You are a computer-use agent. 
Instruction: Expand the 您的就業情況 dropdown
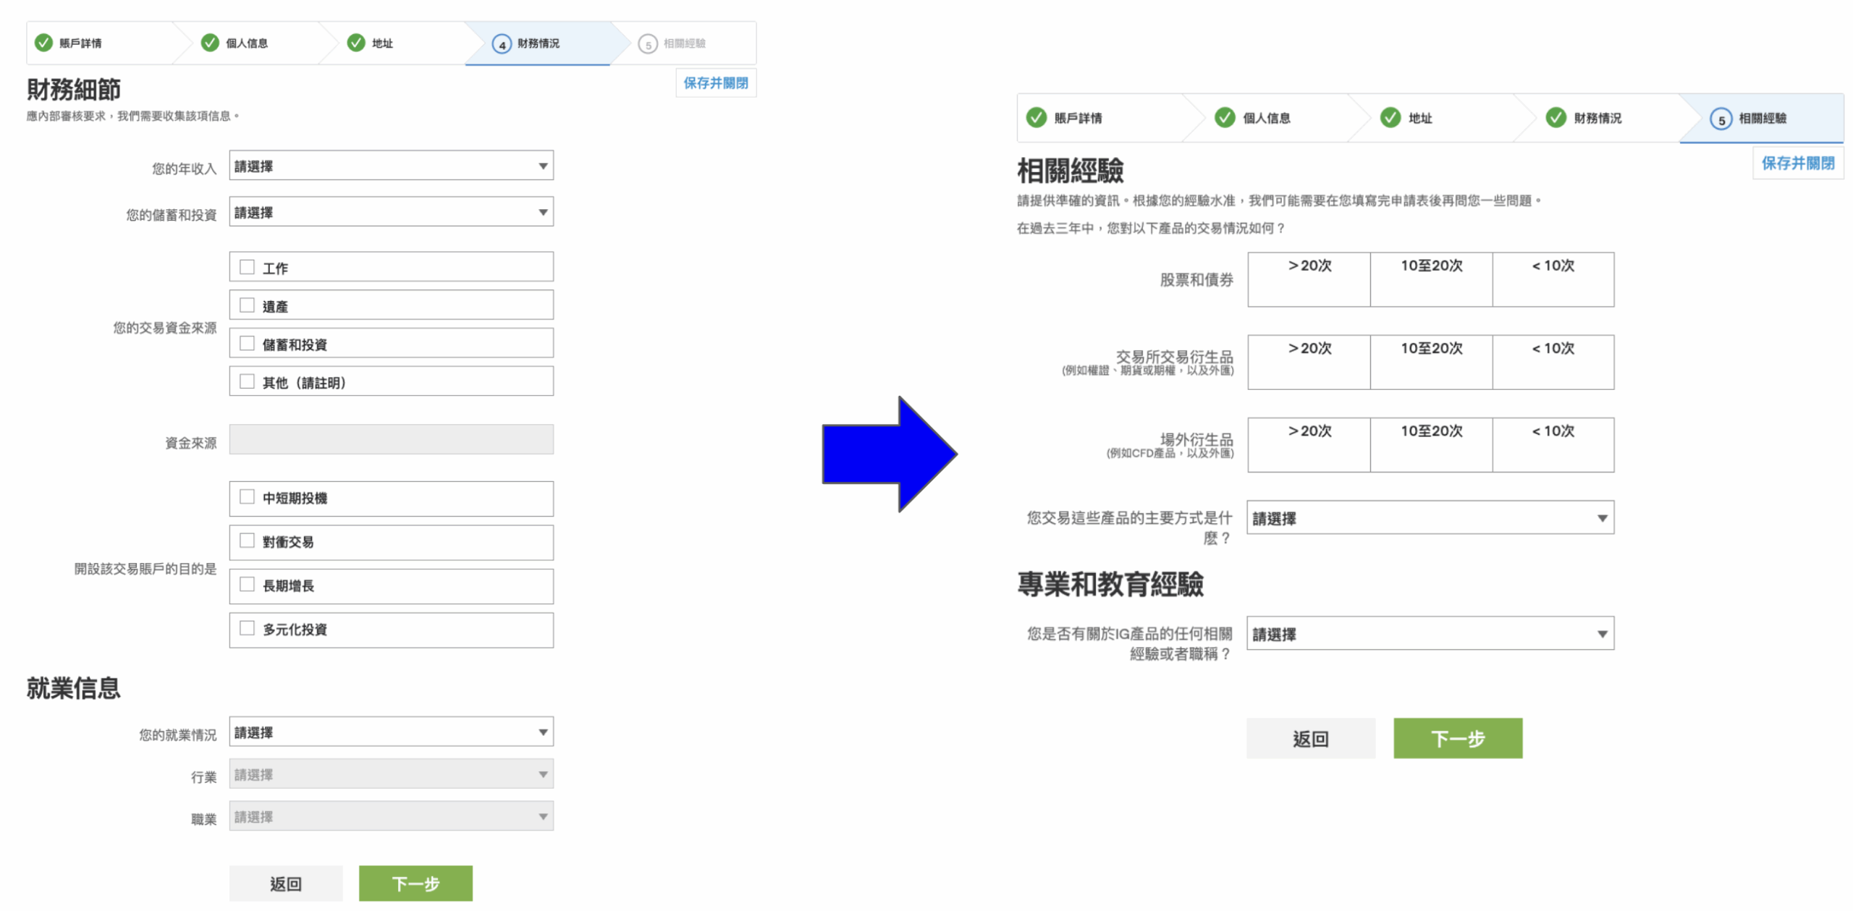[391, 732]
